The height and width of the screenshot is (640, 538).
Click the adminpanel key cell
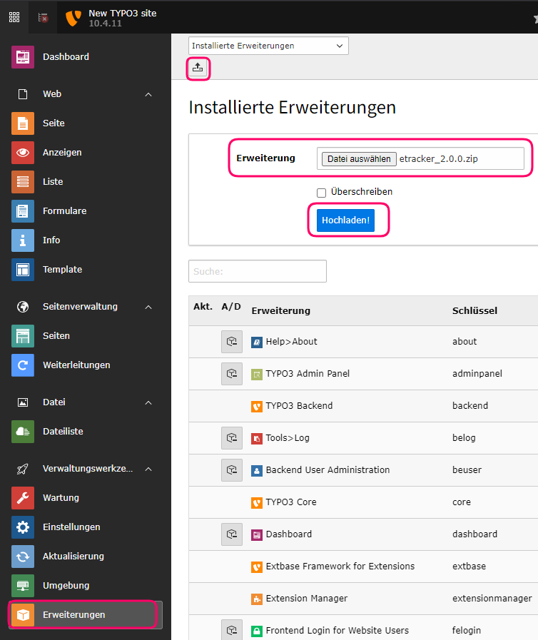pyautogui.click(x=477, y=373)
